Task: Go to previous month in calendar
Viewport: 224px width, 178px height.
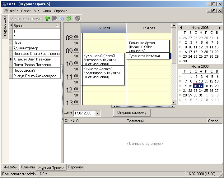Action: (x=181, y=28)
